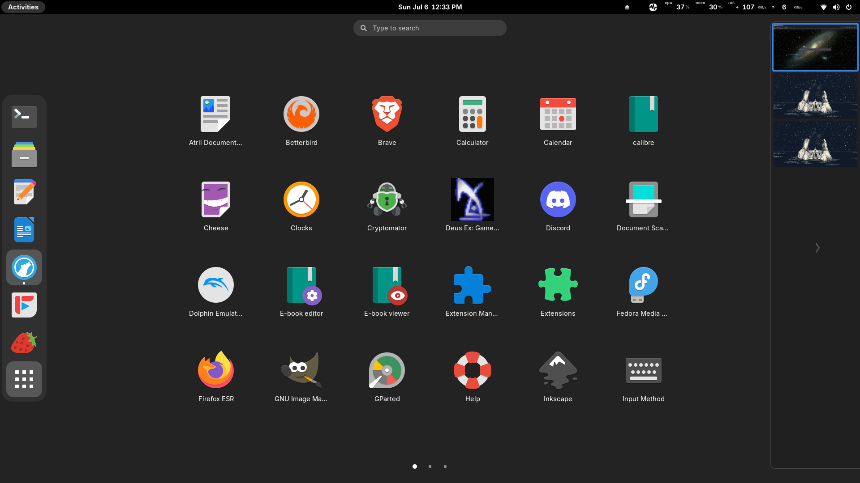Click the Activities button
This screenshot has width=860, height=483.
pyautogui.click(x=23, y=7)
